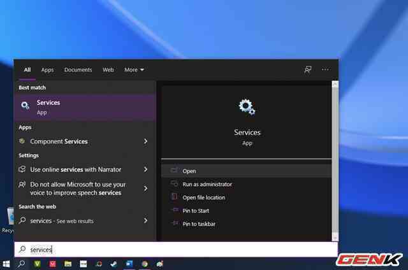Click the Pin to Start pin icon
Viewport: 408px width, 270px height.
[x=175, y=210]
